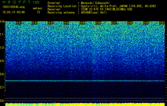Viewport: 167px width, 106px height.
Task: Click the A504HB(yagi 4el) antenna text
Action: click(x=94, y=12)
